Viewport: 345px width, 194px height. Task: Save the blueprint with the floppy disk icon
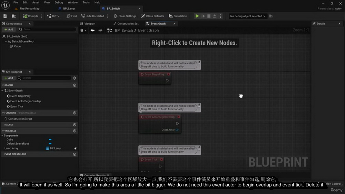[5, 16]
